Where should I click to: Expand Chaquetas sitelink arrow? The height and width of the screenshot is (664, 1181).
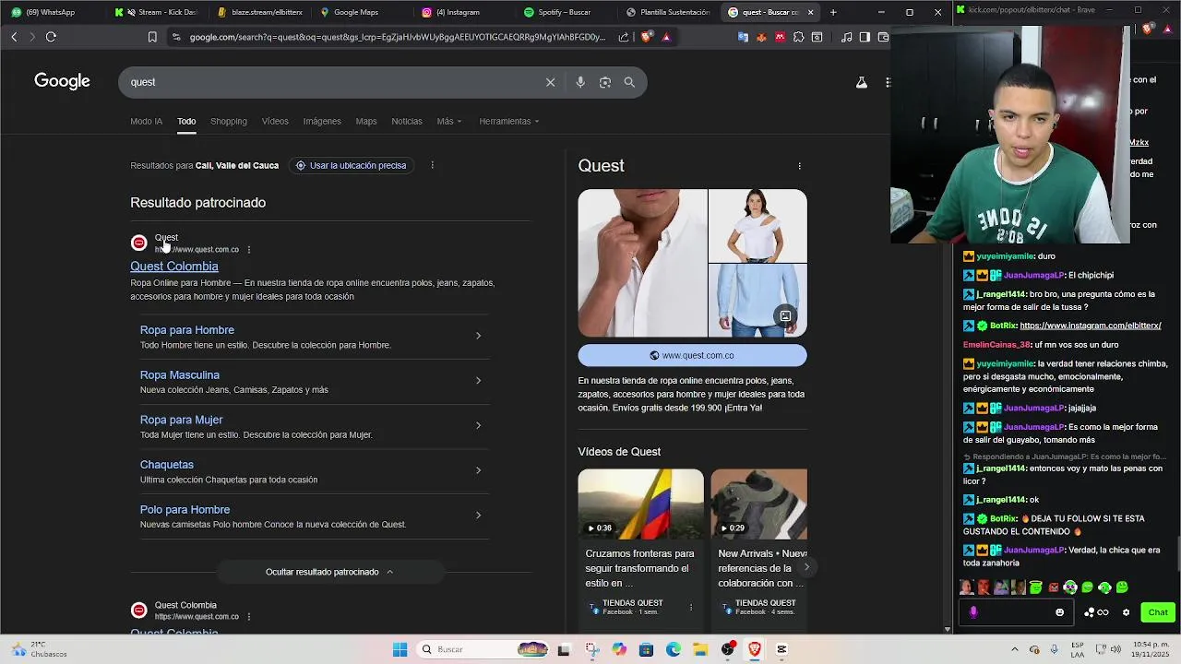pos(478,470)
